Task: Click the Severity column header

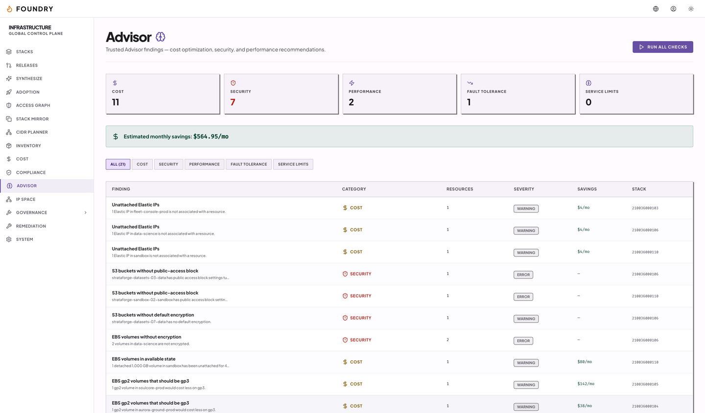Action: [x=524, y=189]
